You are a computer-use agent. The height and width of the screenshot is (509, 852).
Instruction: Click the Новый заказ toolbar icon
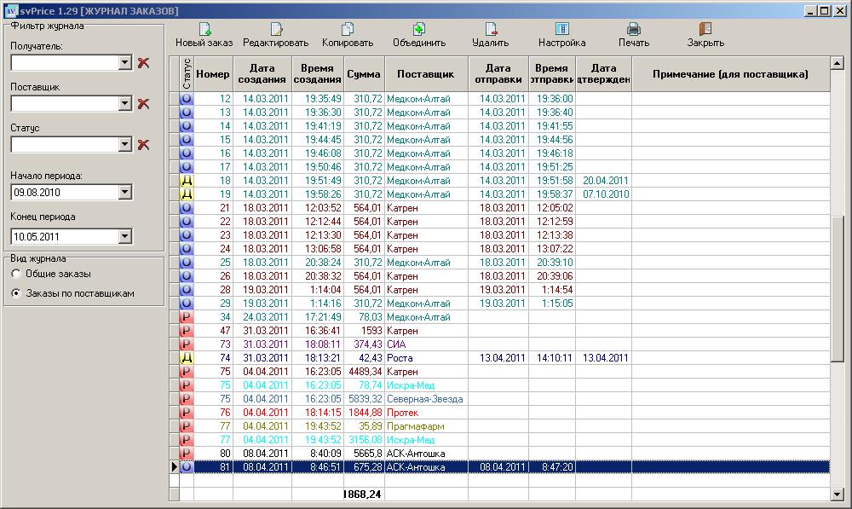[x=204, y=30]
